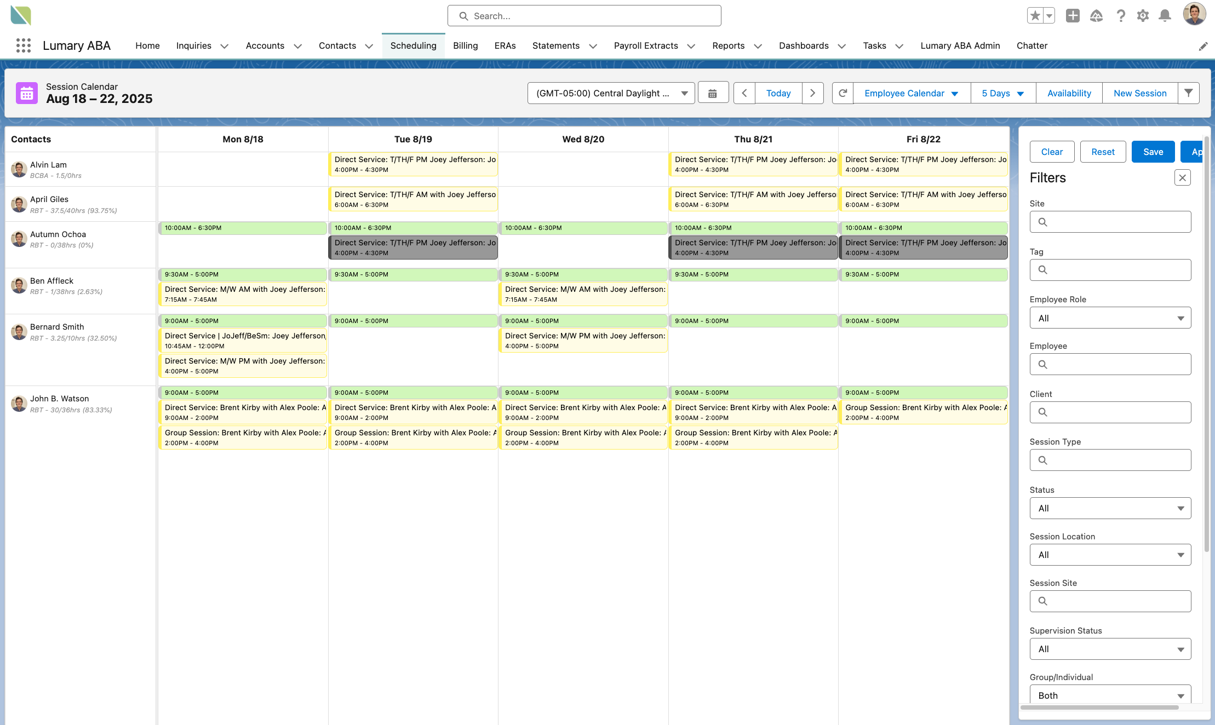Click the refresh calendar icon

(x=843, y=93)
